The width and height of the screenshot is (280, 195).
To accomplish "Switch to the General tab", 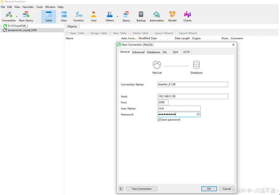I will click(x=125, y=52).
